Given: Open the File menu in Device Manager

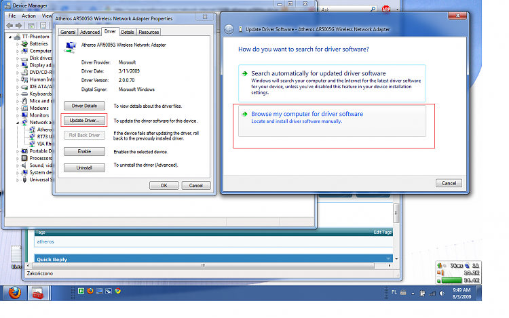Looking at the screenshot, I should tap(12, 16).
